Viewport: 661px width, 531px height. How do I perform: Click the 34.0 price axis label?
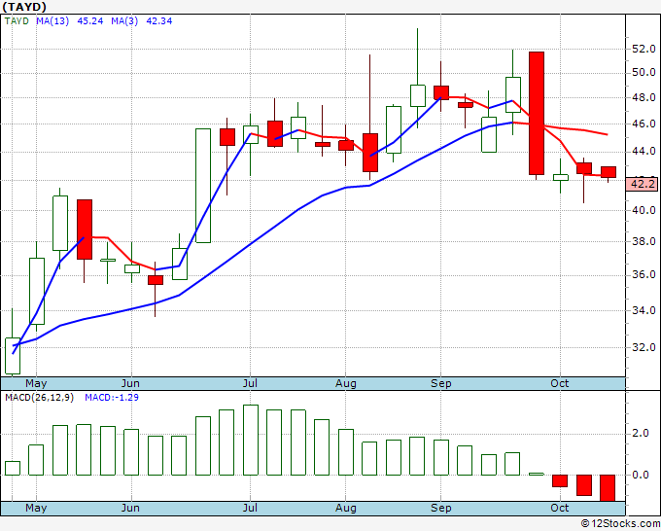point(644,310)
